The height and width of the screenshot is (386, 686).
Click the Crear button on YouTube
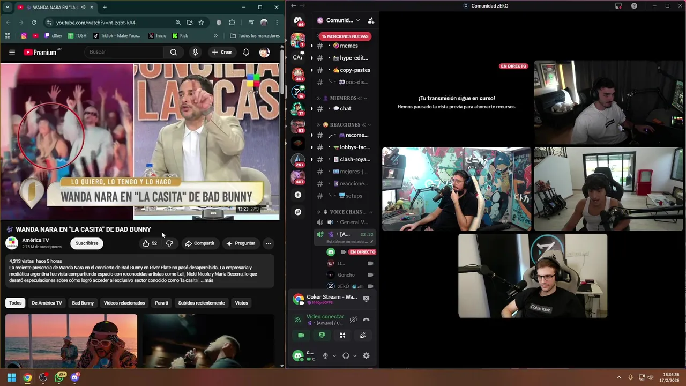coord(222,52)
